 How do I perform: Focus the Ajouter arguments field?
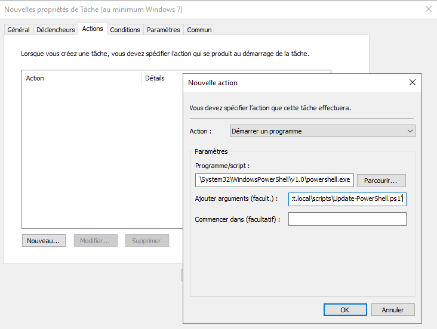pyautogui.click(x=347, y=199)
